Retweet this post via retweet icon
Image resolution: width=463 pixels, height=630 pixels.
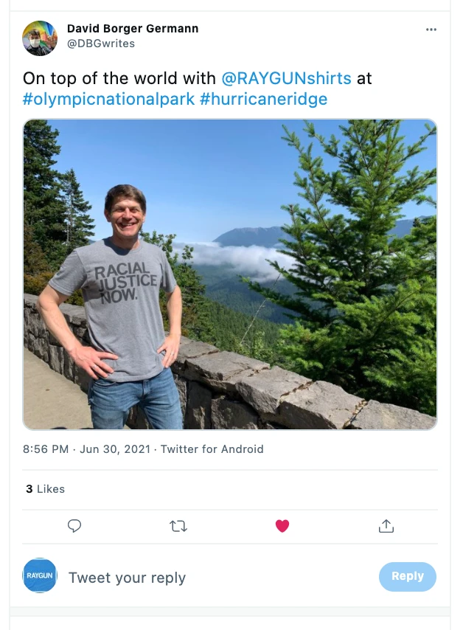(178, 526)
